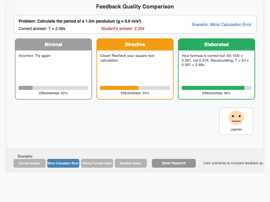Click the Minimal effectiveness progress bar
The image size is (270, 202).
(53, 88)
